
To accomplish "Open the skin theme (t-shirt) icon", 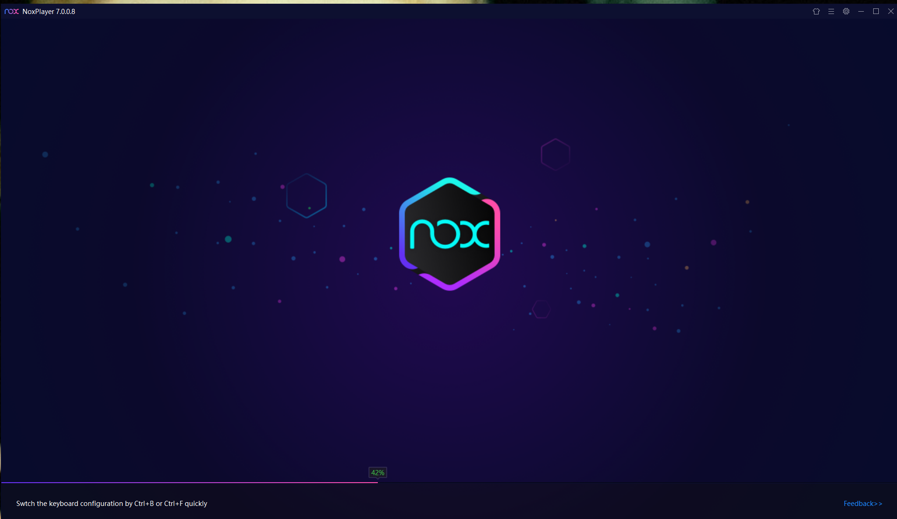I will pyautogui.click(x=816, y=11).
